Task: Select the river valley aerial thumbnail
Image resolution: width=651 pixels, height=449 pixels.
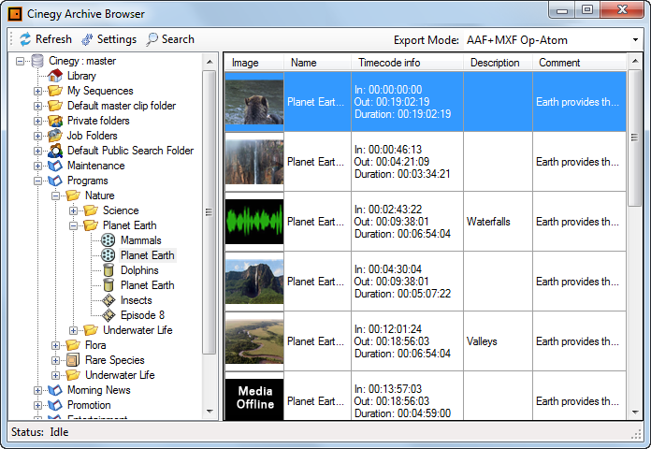Action: click(x=254, y=341)
